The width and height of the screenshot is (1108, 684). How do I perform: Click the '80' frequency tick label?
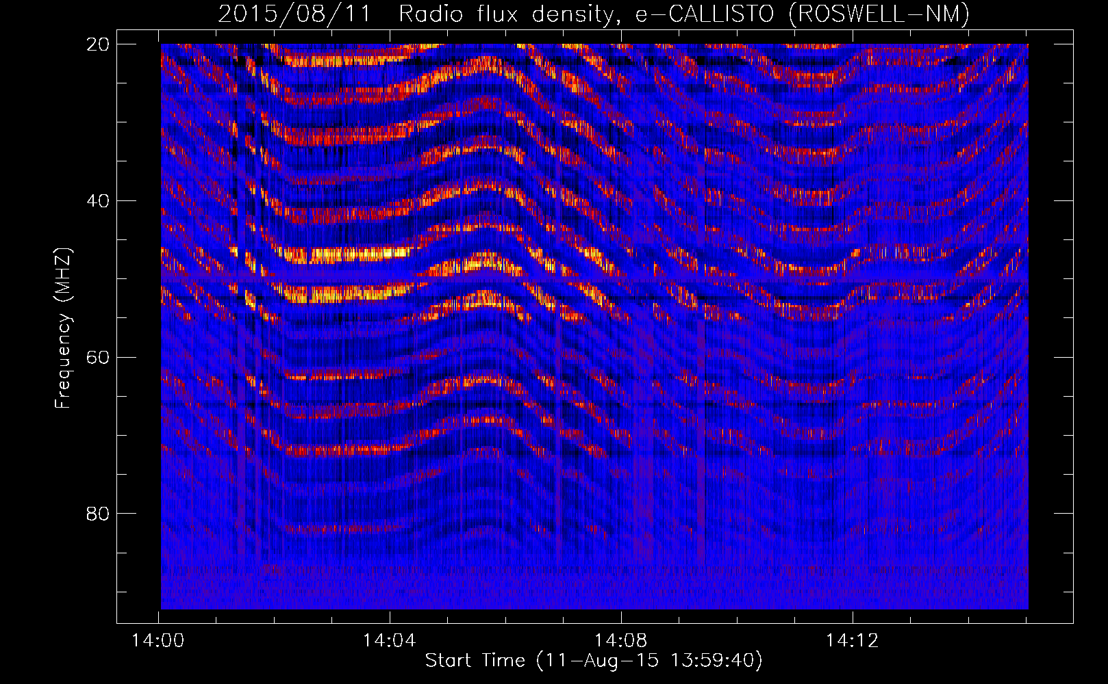98,514
